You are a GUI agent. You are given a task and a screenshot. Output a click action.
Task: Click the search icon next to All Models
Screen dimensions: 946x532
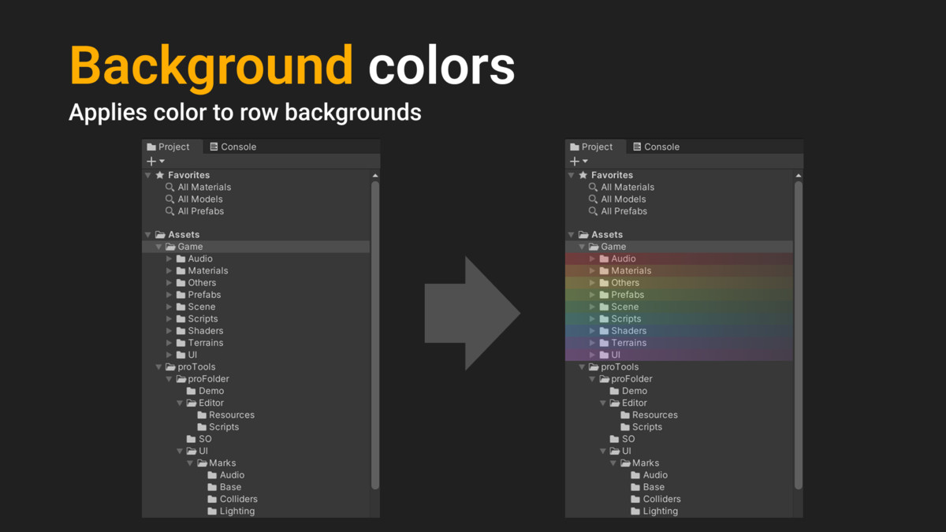pos(169,199)
